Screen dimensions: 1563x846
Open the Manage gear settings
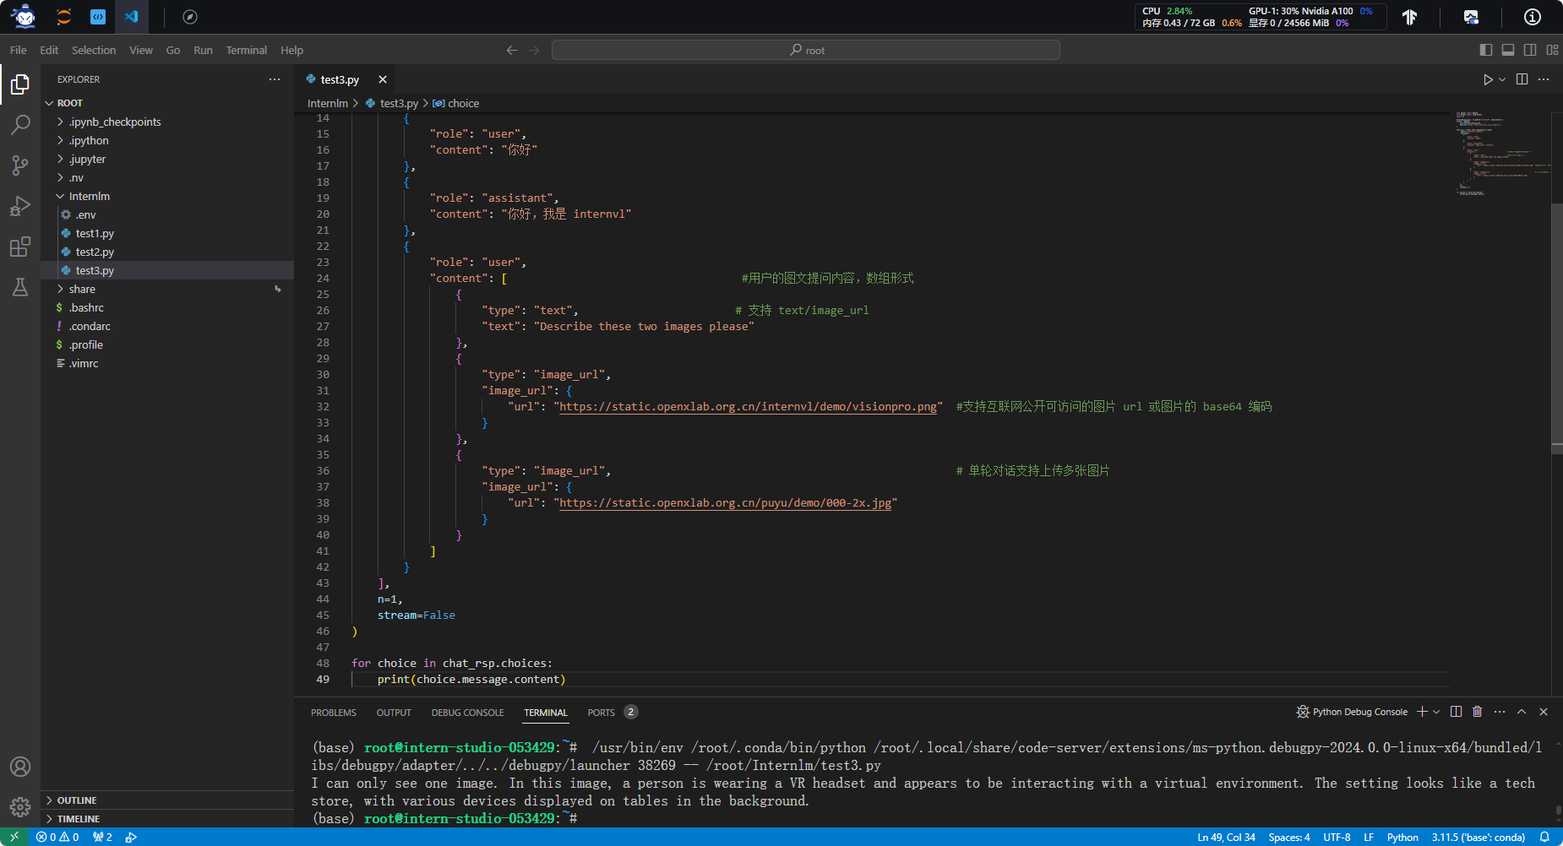tap(20, 807)
